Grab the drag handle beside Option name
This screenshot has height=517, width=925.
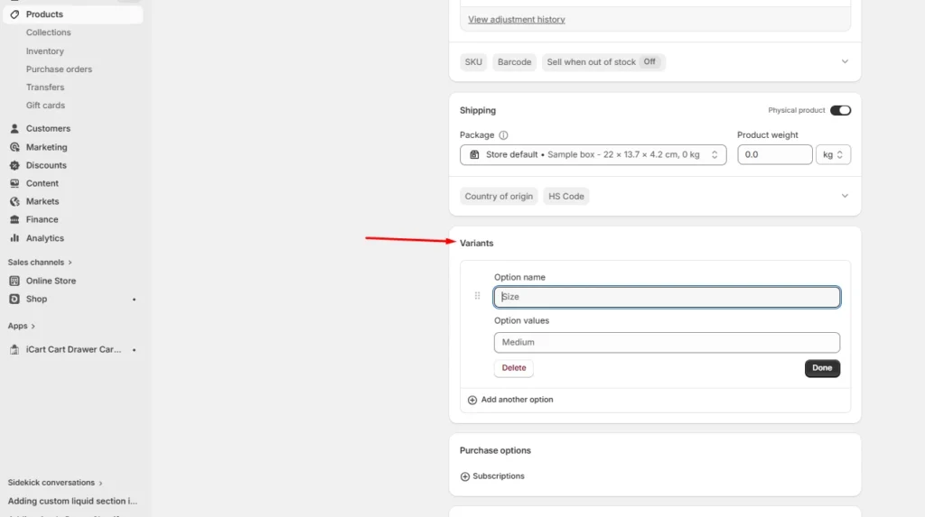(x=477, y=296)
